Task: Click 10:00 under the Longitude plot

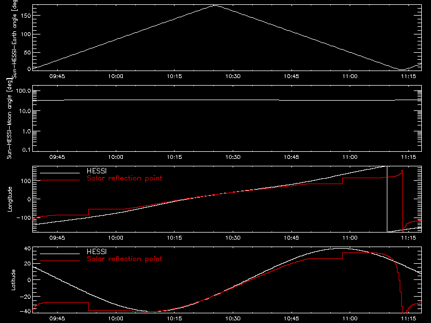Action: 116,237
